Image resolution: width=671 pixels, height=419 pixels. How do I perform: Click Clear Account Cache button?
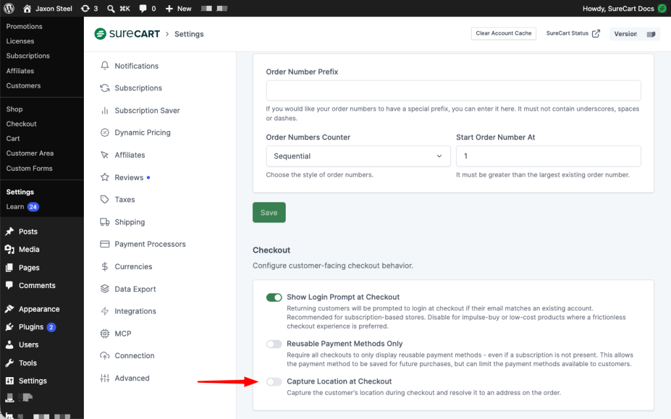pos(504,33)
